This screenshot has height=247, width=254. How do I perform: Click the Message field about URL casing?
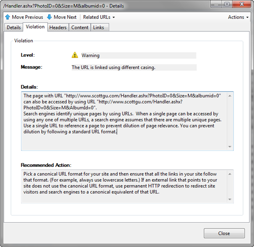(133, 67)
